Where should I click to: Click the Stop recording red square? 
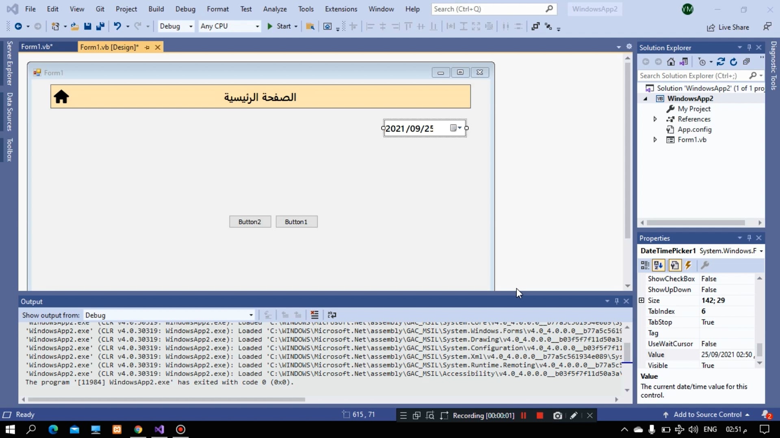(x=540, y=415)
